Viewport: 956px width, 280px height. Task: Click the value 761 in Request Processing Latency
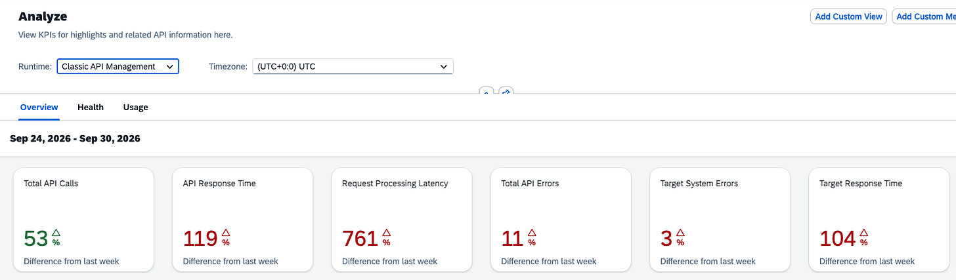pyautogui.click(x=360, y=239)
